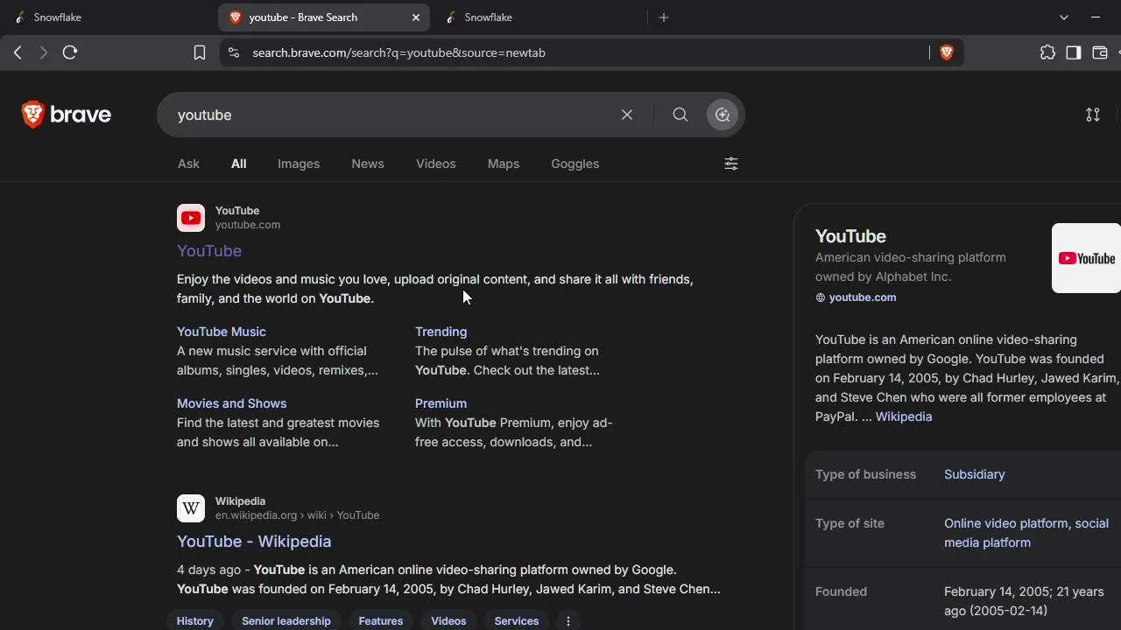Open Brave Shields lion icon in address bar

tap(947, 52)
